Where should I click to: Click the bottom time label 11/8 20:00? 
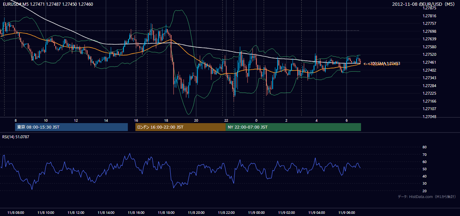point(196,212)
